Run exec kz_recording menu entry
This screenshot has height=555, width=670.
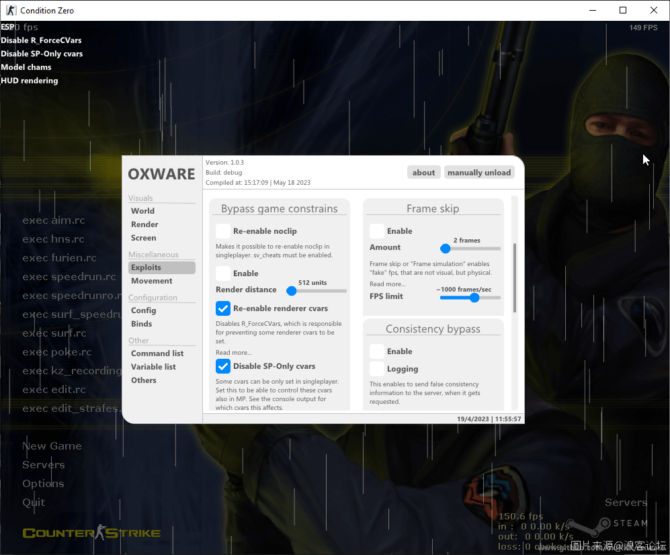(x=72, y=371)
